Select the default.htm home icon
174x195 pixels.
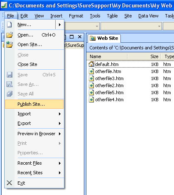(91, 64)
